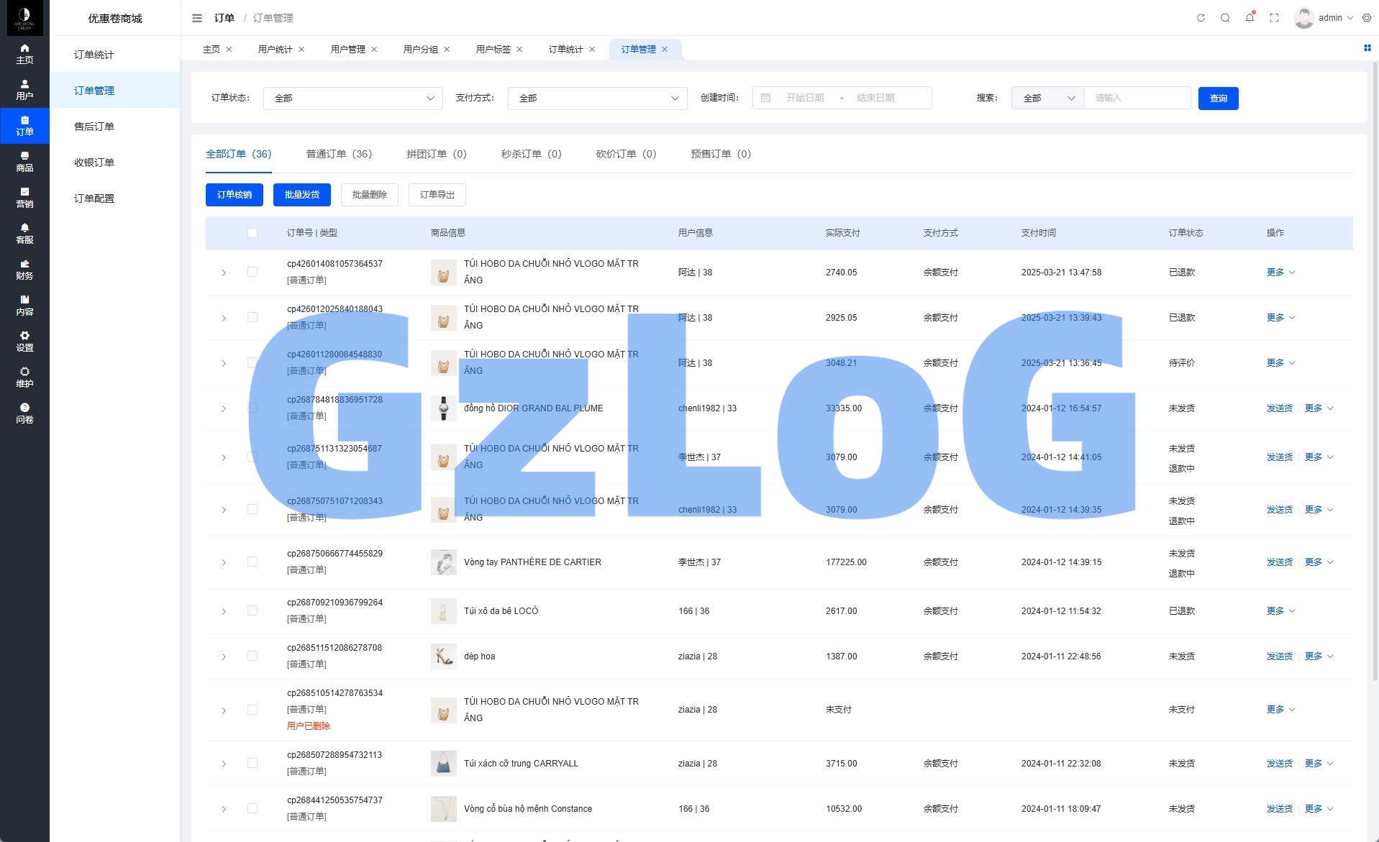Expand row of the DIOR GRAND BAL PLUME order

[x=224, y=408]
